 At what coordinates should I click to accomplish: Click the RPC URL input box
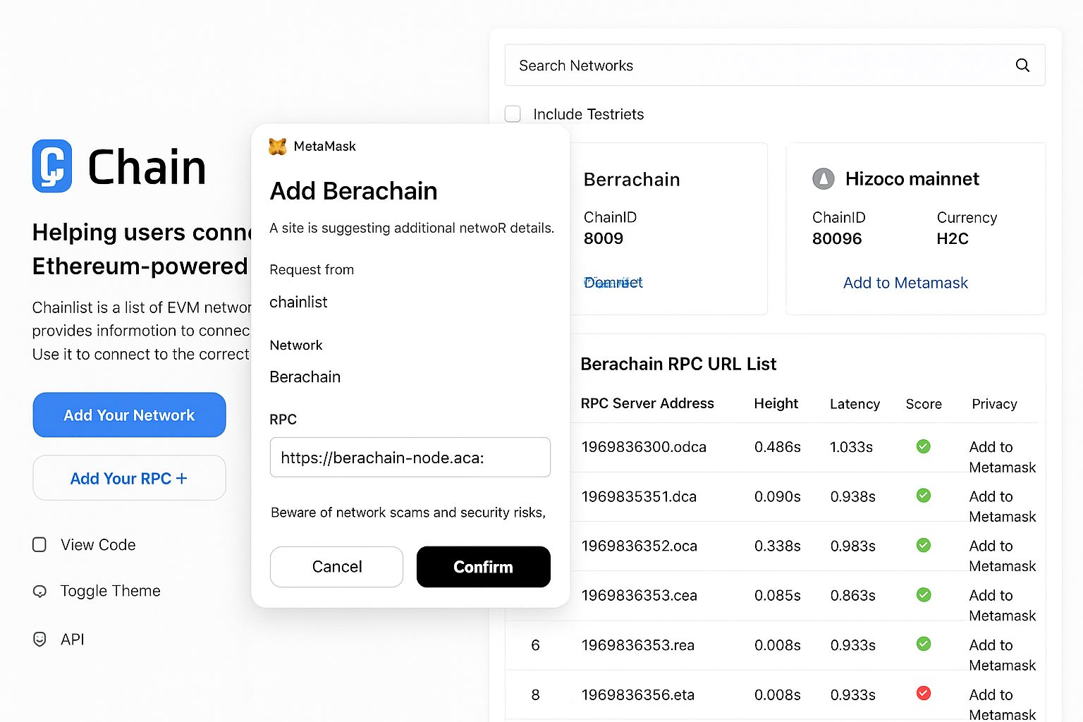410,458
